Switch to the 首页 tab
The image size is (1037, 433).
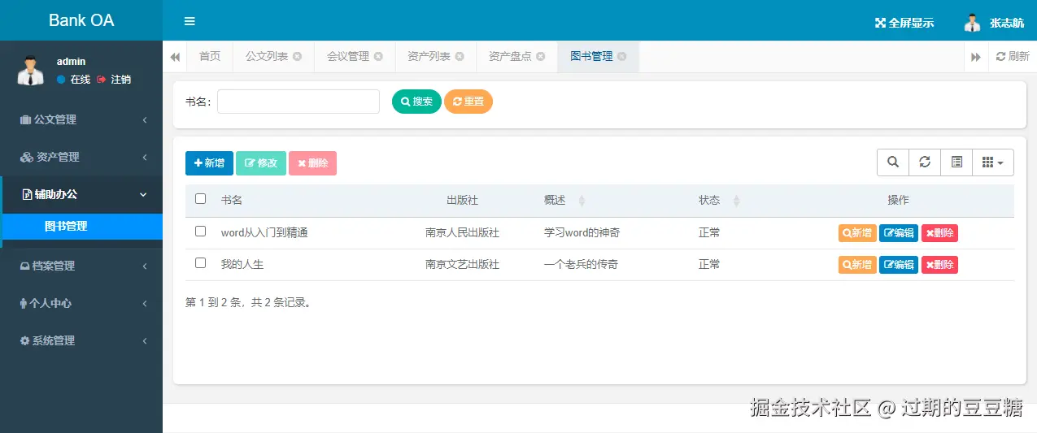210,57
